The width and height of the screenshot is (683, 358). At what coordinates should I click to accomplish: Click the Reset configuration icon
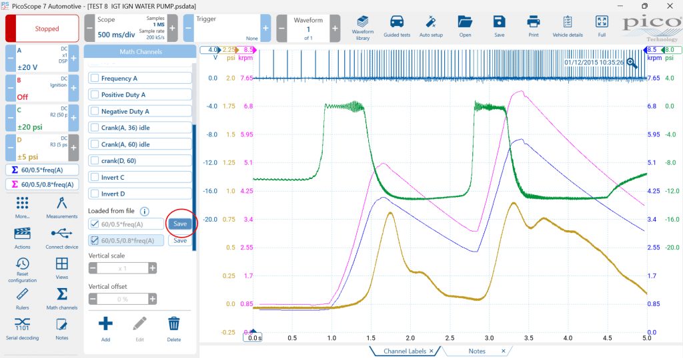(x=22, y=269)
